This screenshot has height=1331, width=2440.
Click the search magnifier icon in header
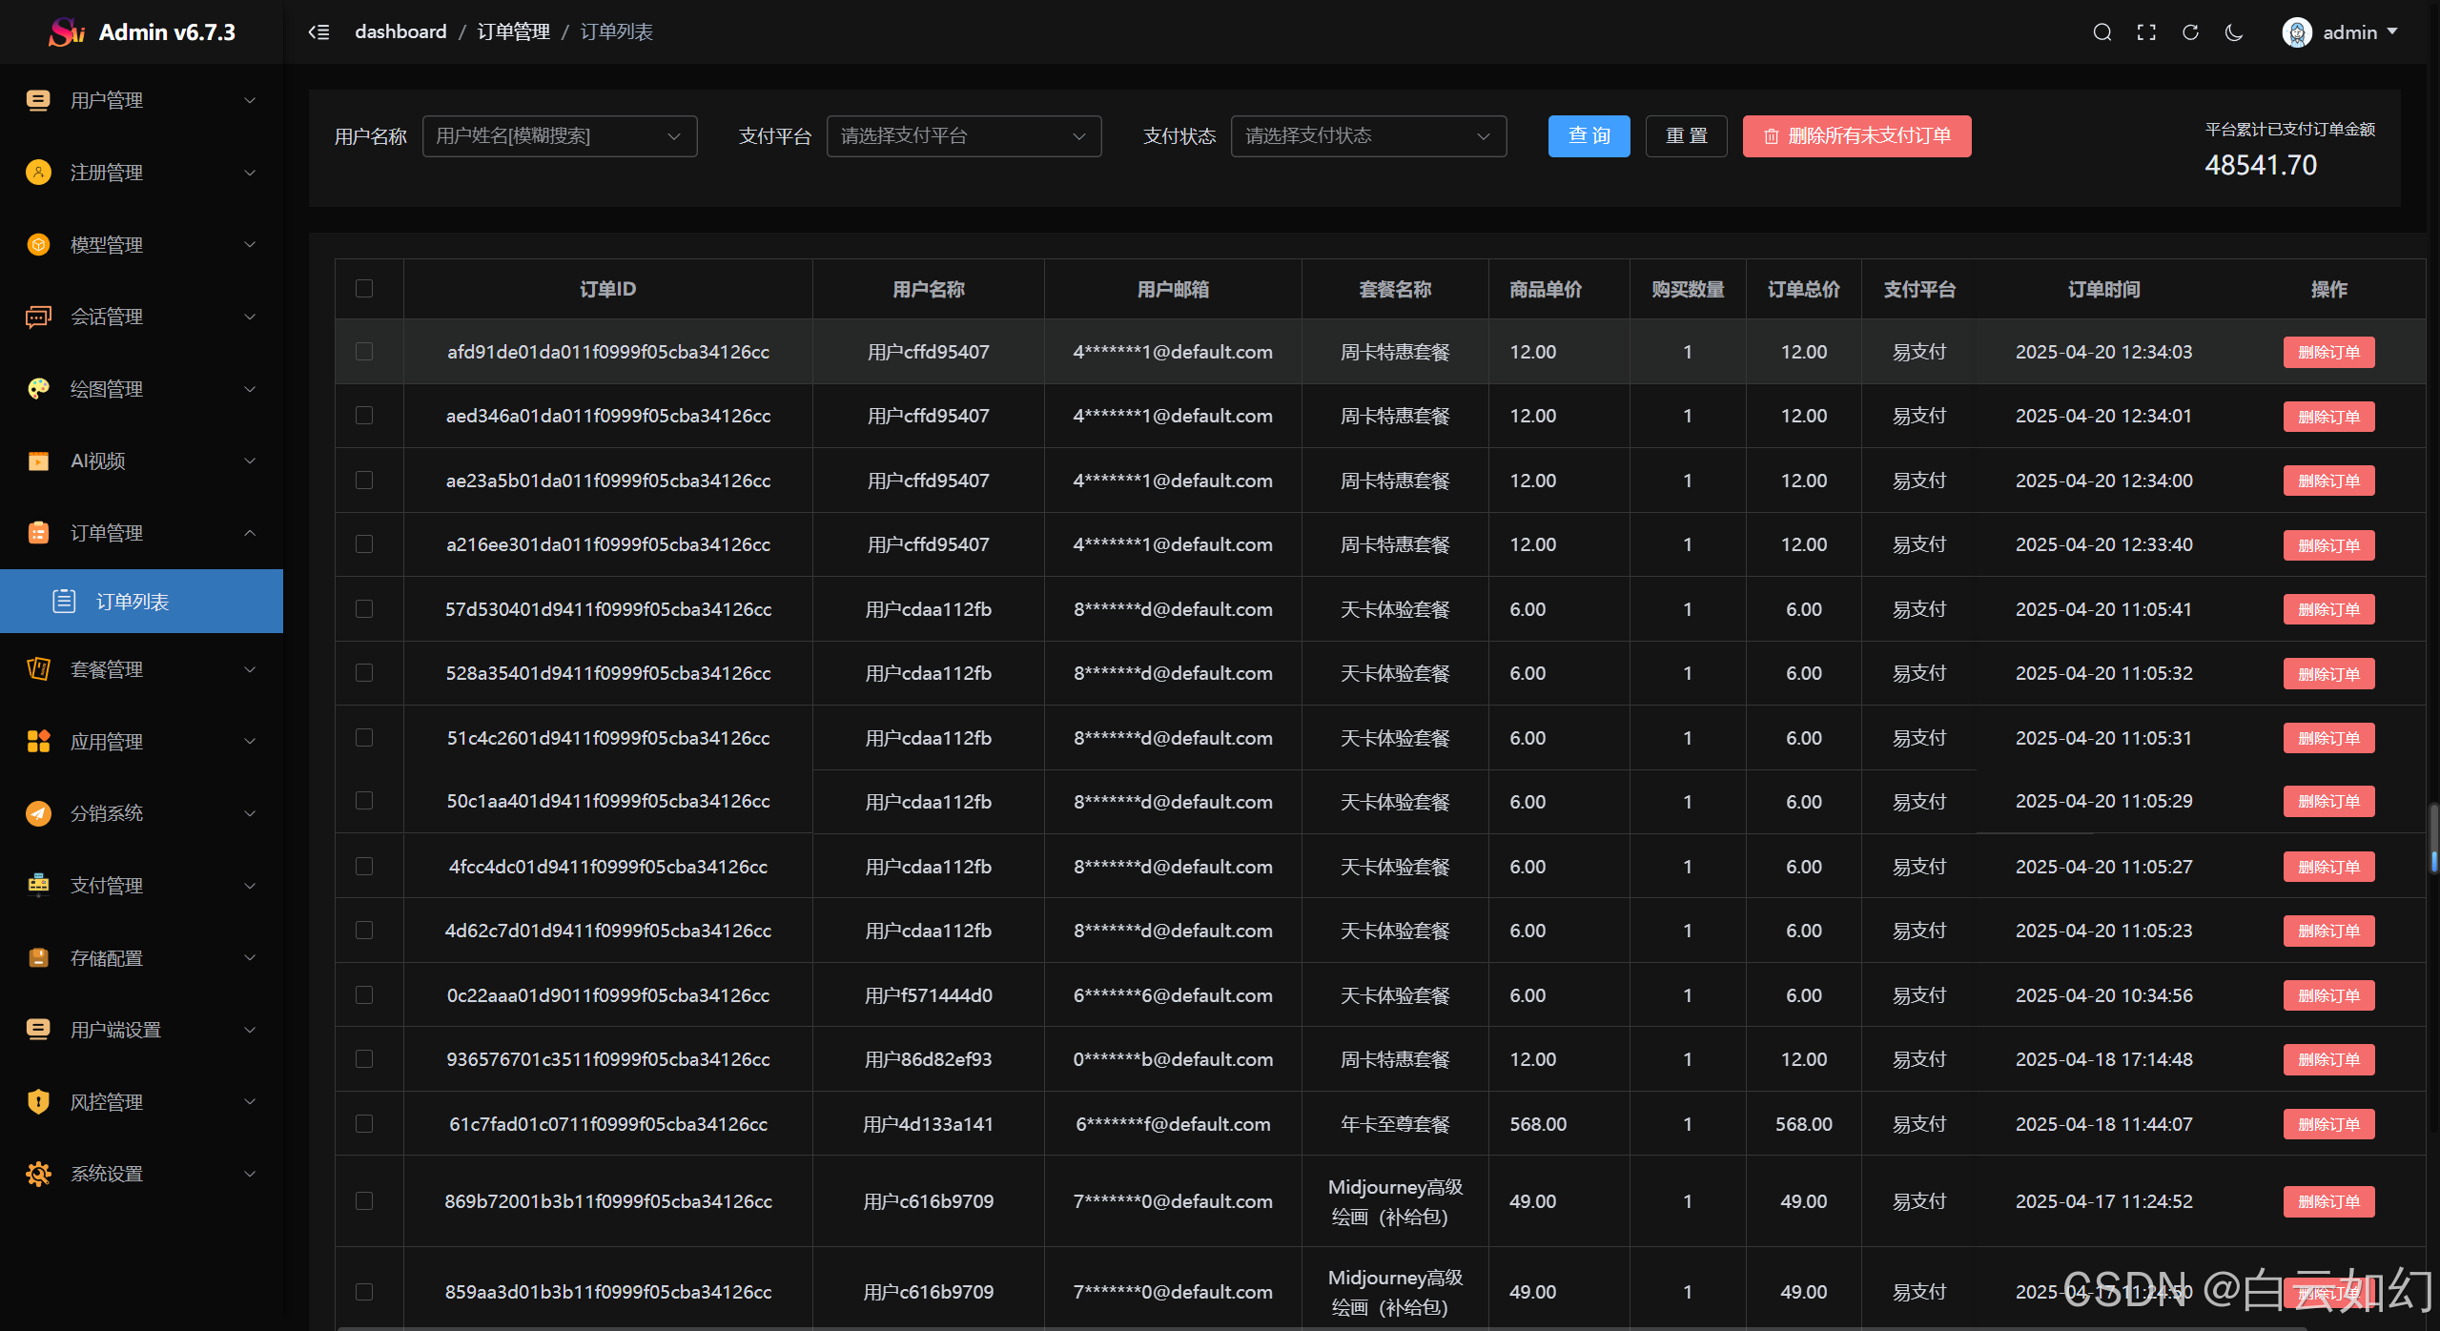click(2102, 32)
